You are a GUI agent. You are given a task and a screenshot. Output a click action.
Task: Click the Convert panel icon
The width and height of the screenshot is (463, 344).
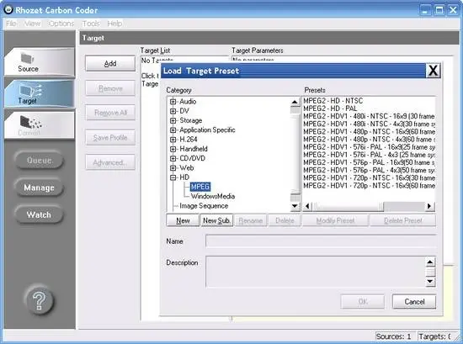30,122
